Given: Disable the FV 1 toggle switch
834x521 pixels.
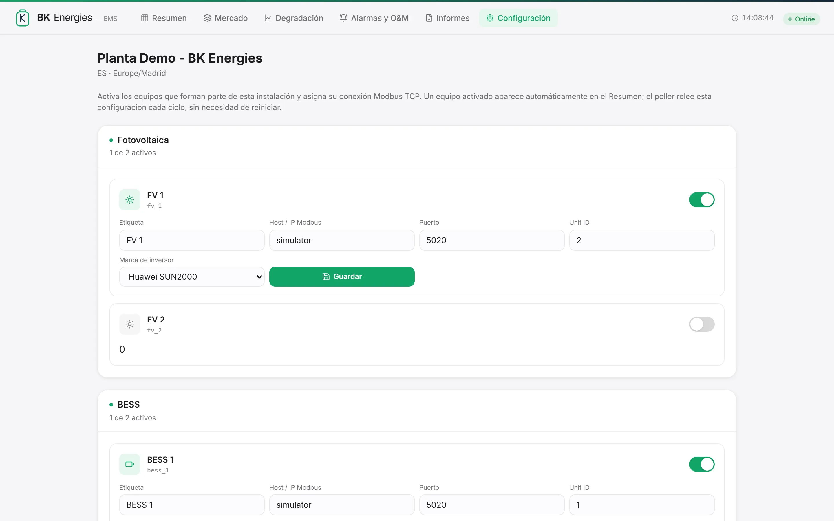Looking at the screenshot, I should pyautogui.click(x=702, y=199).
